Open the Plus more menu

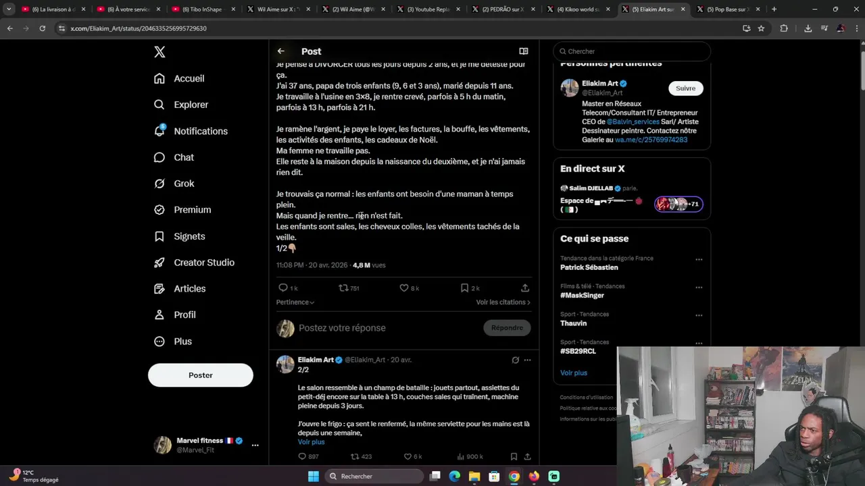[x=173, y=342]
